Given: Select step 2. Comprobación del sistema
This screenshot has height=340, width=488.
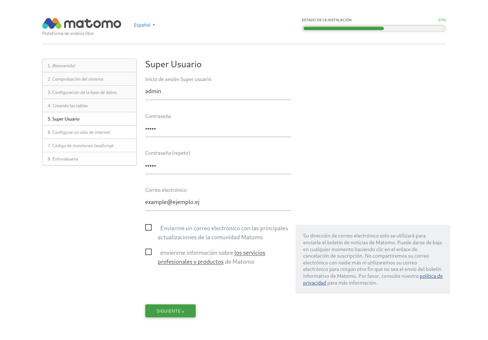Looking at the screenshot, I should (89, 79).
